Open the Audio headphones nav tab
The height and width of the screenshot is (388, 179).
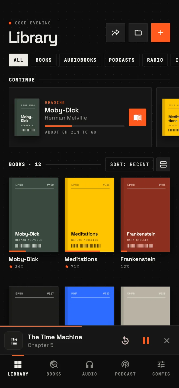pos(90,368)
